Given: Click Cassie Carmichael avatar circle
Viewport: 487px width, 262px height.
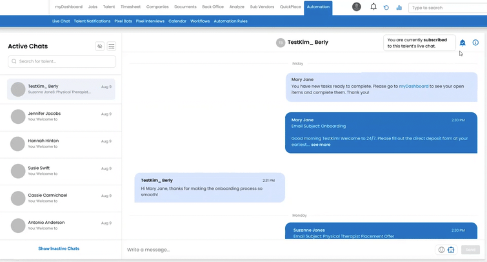Looking at the screenshot, I should [18, 198].
